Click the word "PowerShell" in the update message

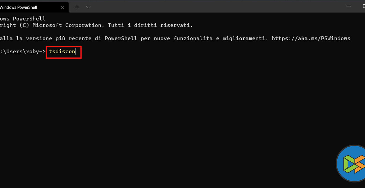click(x=121, y=38)
